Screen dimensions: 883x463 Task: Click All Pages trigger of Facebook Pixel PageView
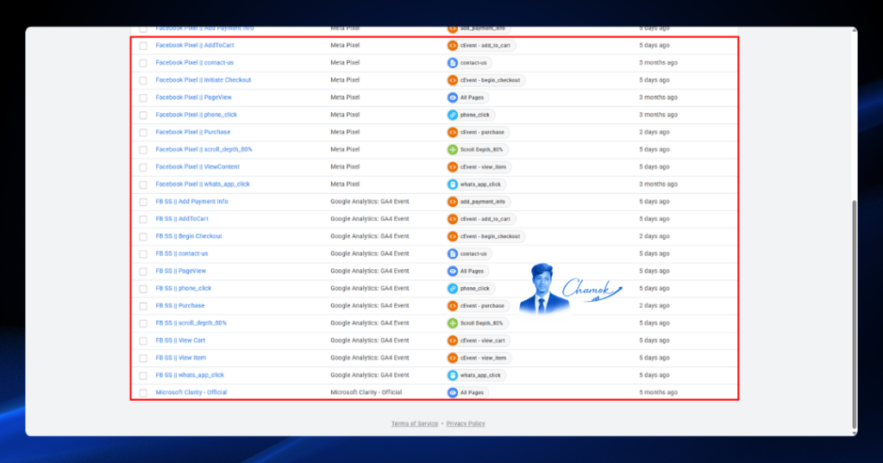[467, 97]
